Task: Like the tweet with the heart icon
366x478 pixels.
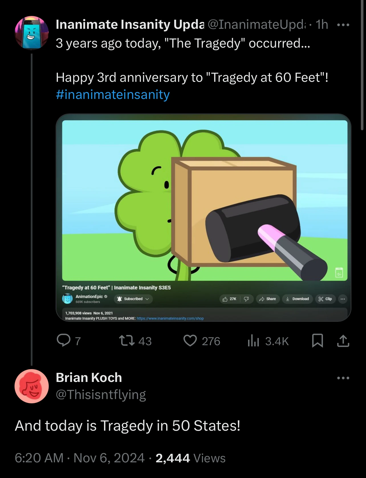Action: tap(190, 341)
